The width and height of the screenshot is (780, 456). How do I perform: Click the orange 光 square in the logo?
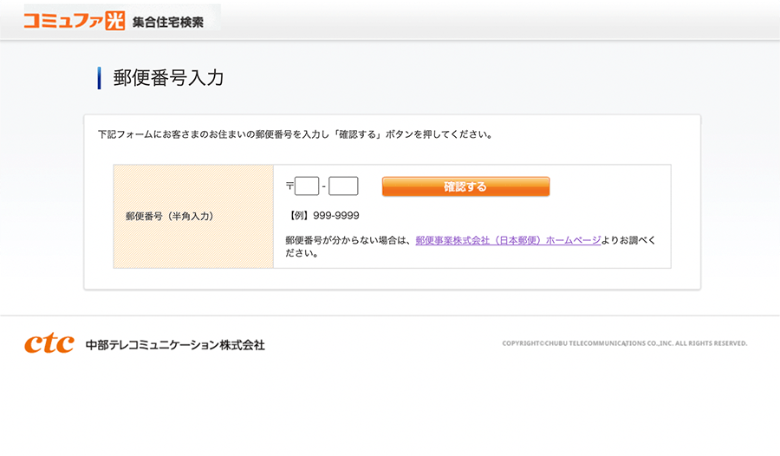[x=115, y=20]
